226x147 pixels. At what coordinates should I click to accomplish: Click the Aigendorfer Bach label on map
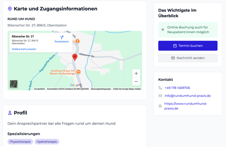tap(47, 63)
